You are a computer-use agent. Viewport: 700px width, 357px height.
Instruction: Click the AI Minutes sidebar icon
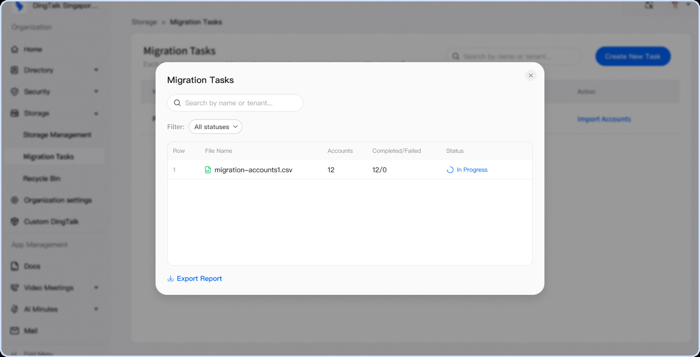(x=15, y=309)
